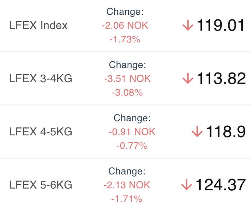Click the 119.01 index price
The height and width of the screenshot is (210, 251).
pos(221,25)
